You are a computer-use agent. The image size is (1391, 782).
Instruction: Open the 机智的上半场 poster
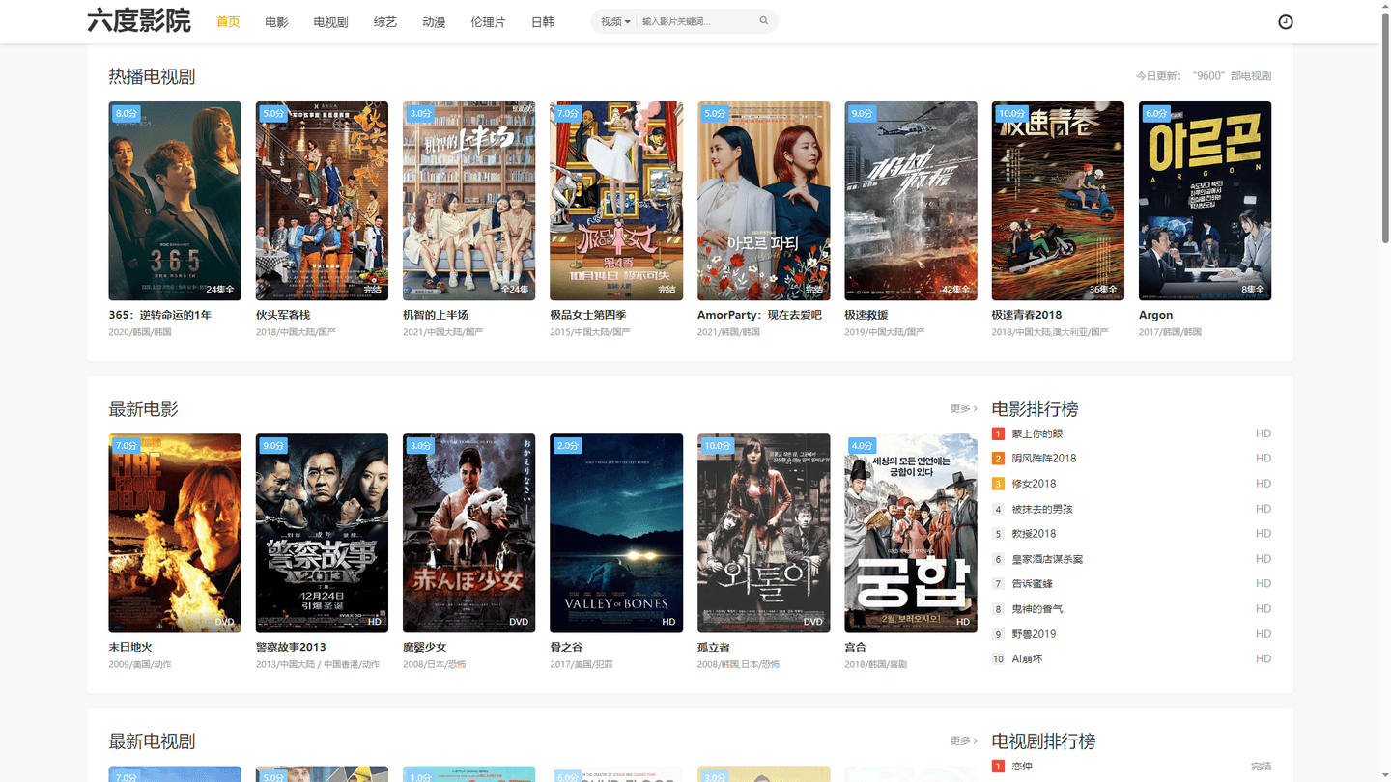(468, 201)
